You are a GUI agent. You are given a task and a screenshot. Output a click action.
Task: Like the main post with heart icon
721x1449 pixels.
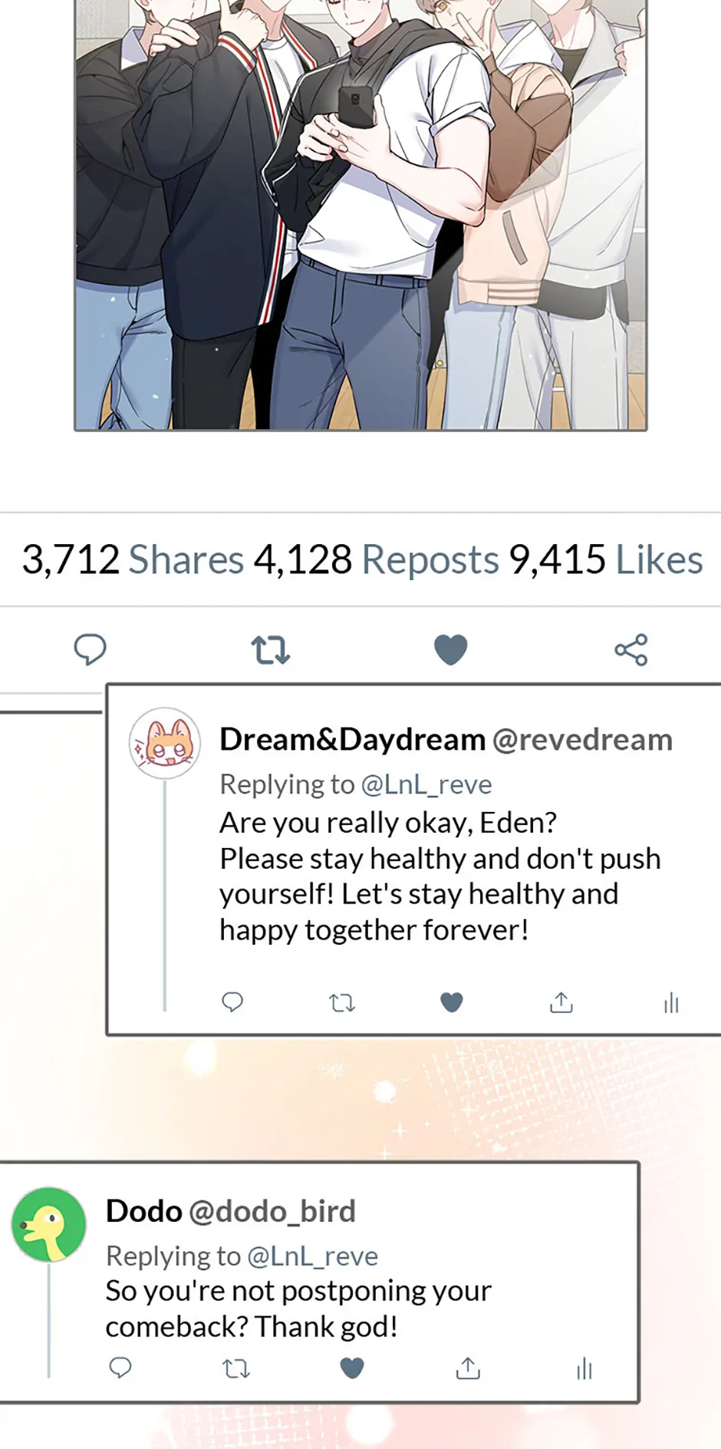450,649
